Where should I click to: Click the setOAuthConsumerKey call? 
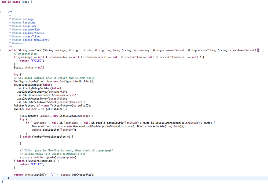point(40,92)
